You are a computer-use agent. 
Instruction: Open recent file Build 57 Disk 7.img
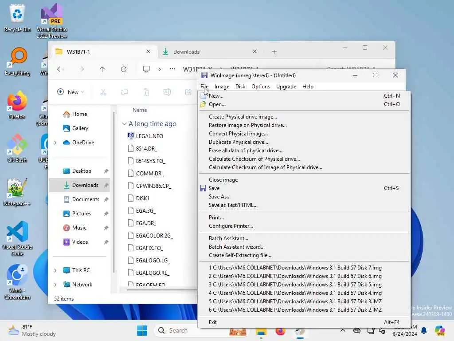click(x=304, y=268)
